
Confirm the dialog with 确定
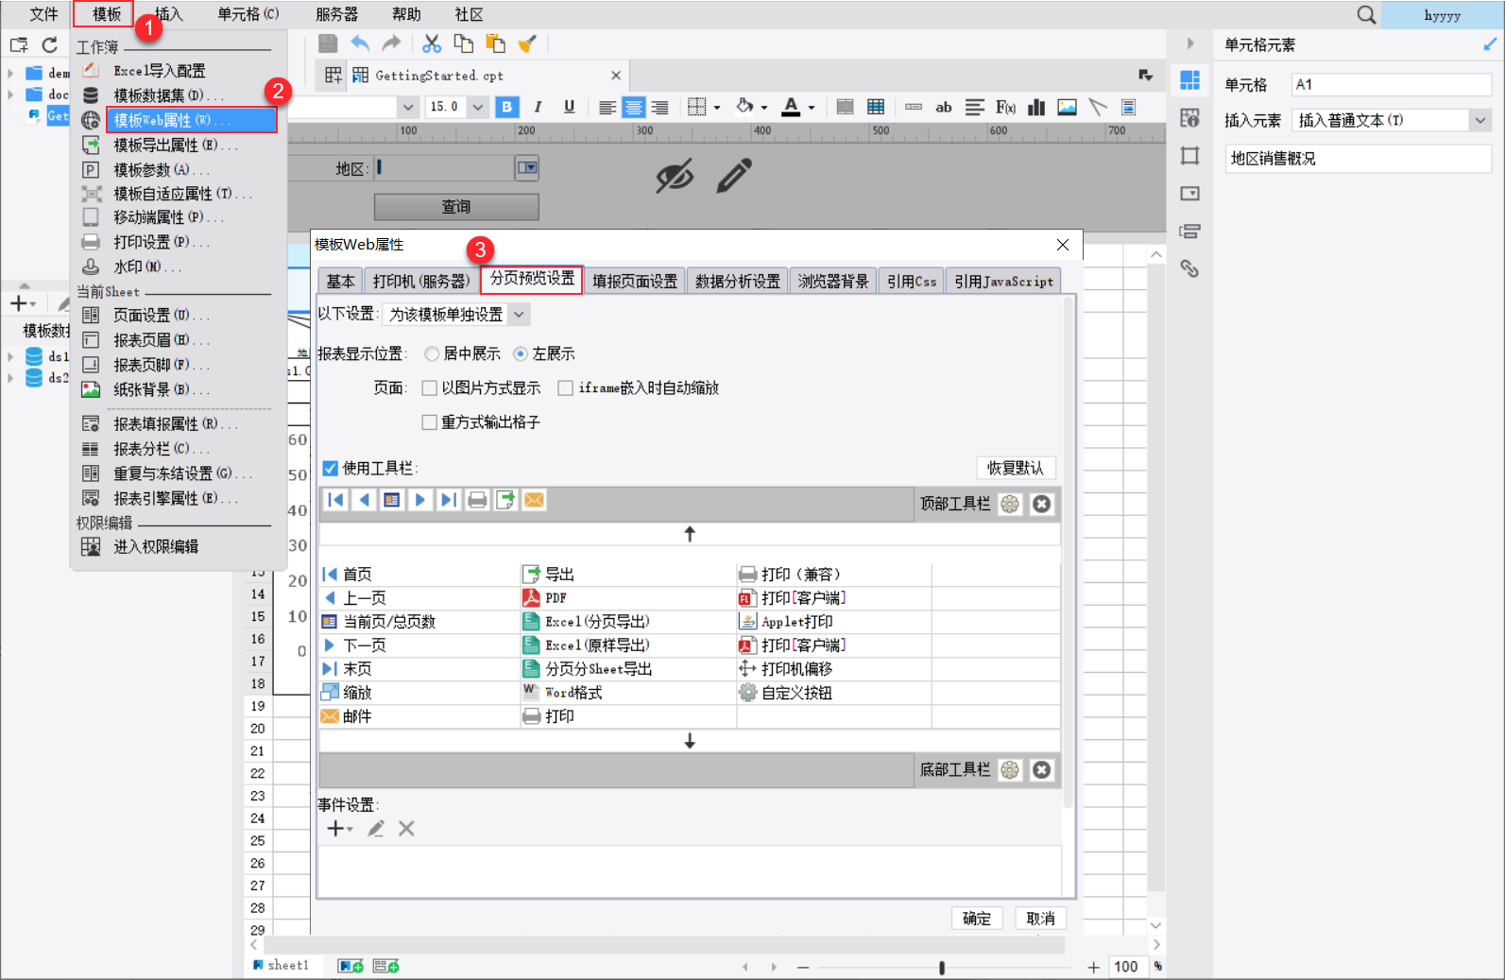pyautogui.click(x=977, y=919)
